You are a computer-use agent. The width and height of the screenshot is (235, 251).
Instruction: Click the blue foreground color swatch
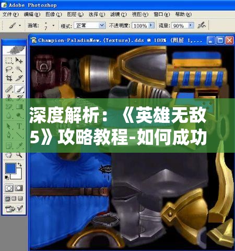11,168
